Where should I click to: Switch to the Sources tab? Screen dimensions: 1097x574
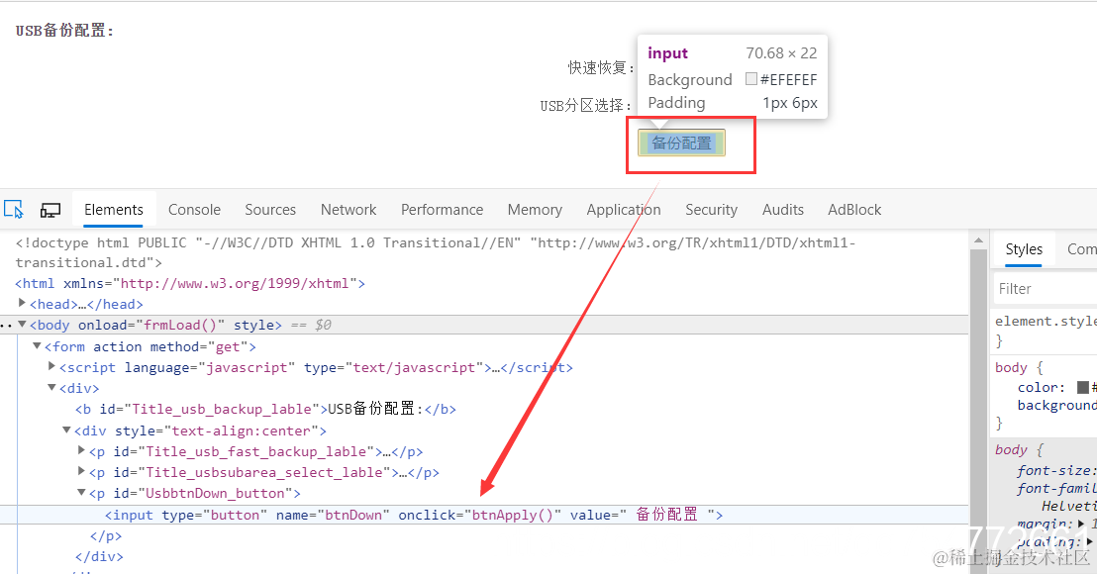[x=270, y=210]
